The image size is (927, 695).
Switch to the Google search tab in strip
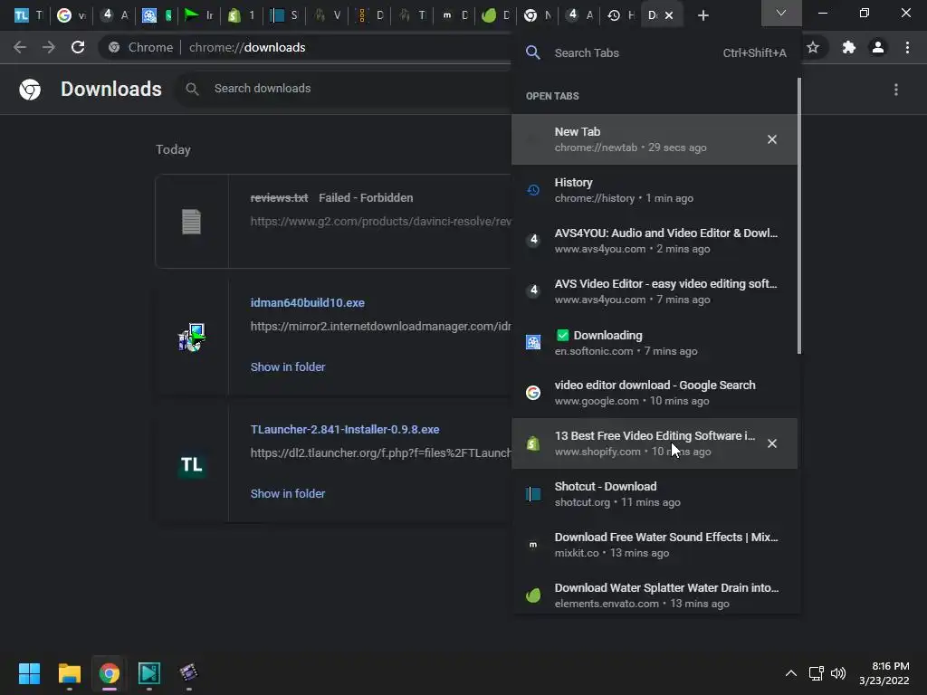71,15
